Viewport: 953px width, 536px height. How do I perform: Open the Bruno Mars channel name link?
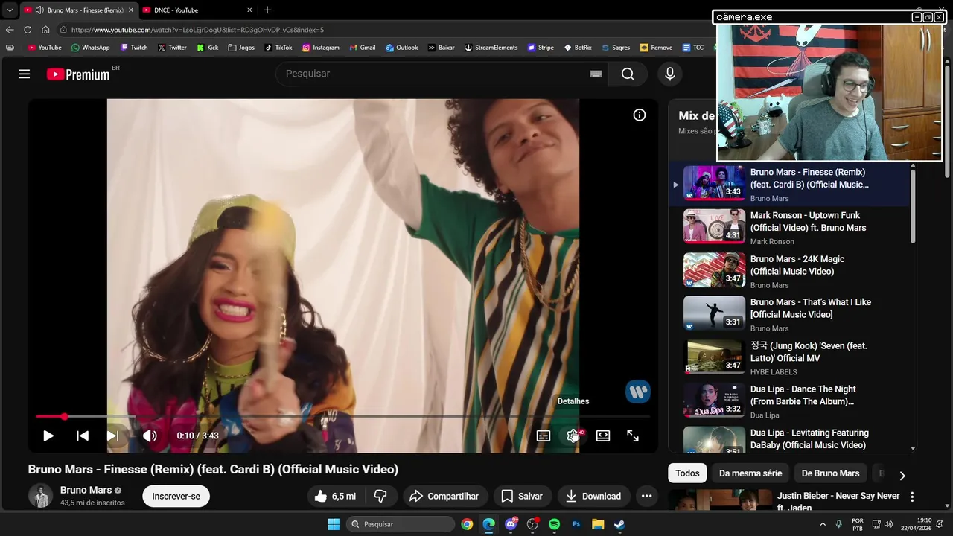tap(86, 490)
